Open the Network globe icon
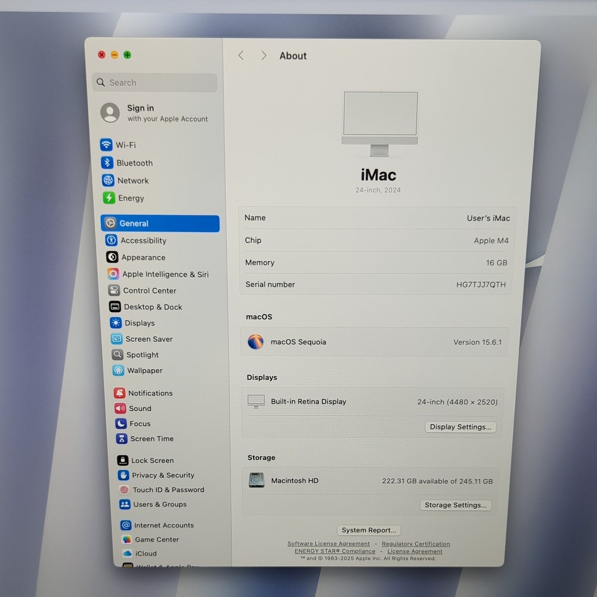The height and width of the screenshot is (597, 597). (x=108, y=181)
